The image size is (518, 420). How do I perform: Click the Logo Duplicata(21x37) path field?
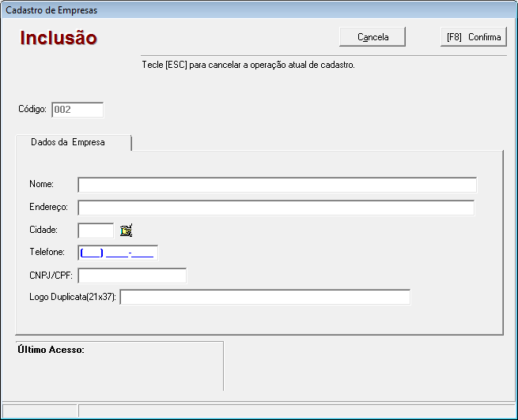point(265,297)
